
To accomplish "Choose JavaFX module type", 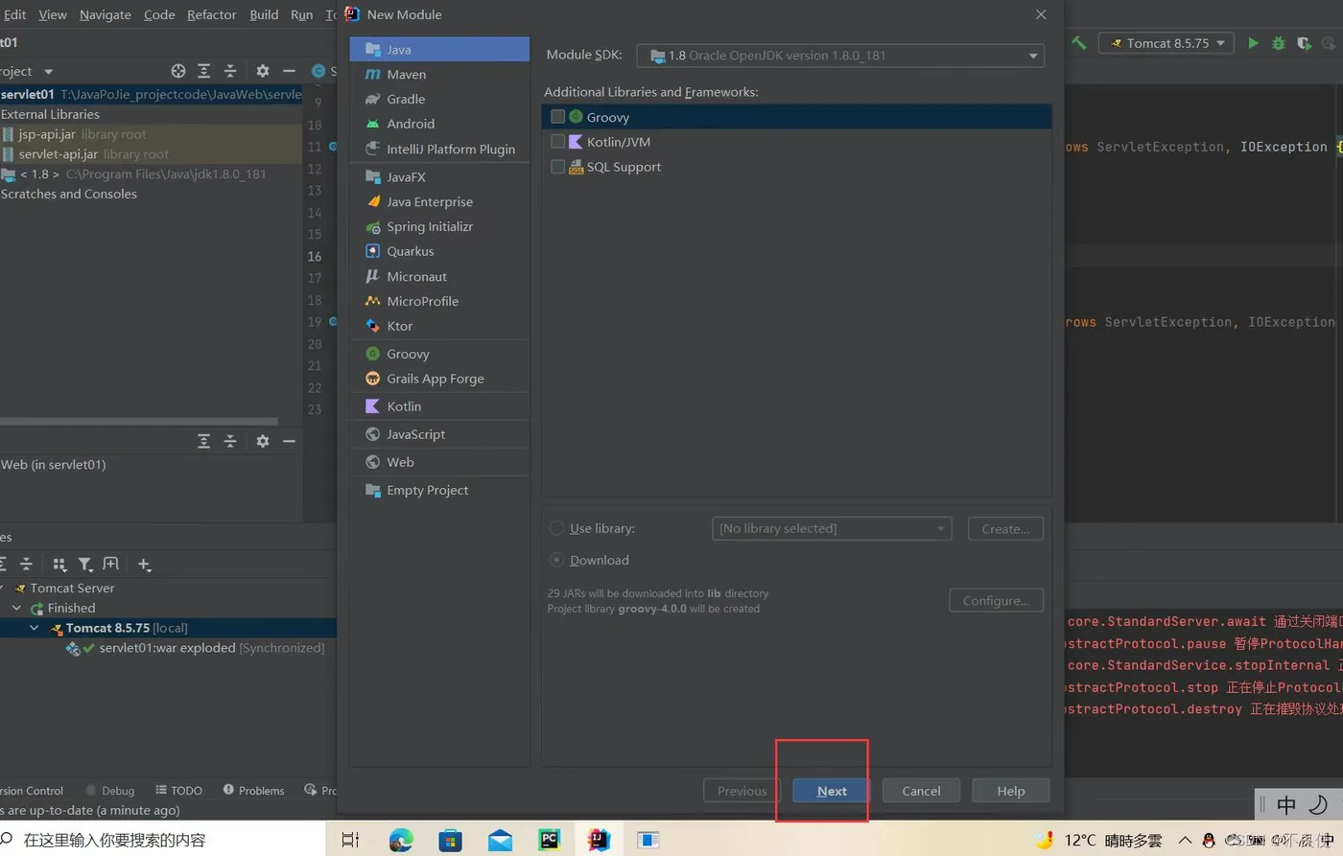I will click(x=439, y=176).
